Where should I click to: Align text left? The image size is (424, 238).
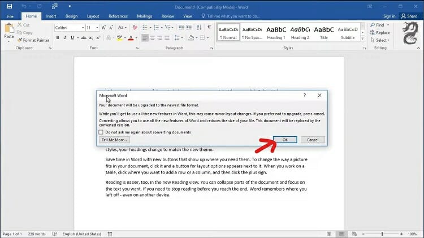[x=145, y=37]
